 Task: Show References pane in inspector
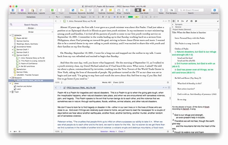point(187,21)
